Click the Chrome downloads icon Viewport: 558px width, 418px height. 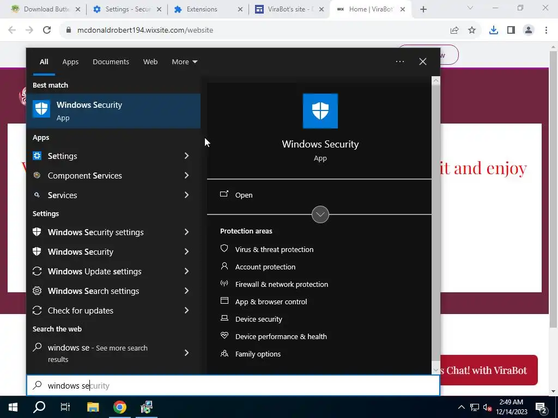(x=494, y=30)
